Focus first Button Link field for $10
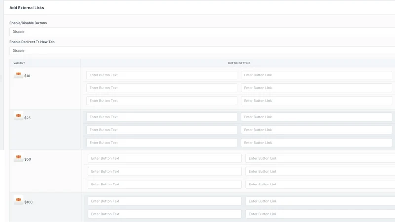Image resolution: width=395 pixels, height=222 pixels. click(x=316, y=75)
